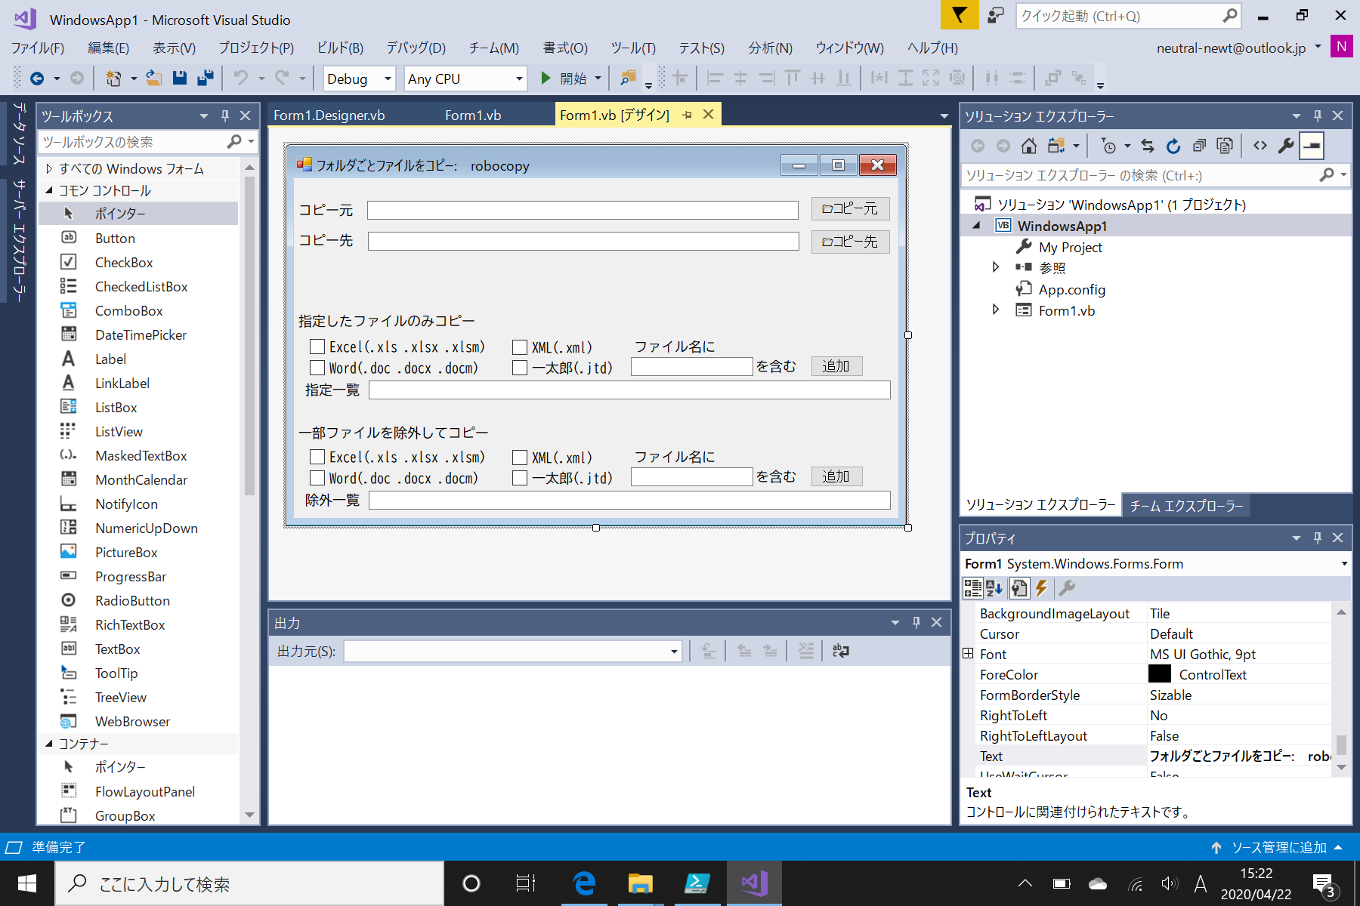
Task: Check the Excel(.xls .xlsx .xlsm) copy option
Action: pyautogui.click(x=317, y=347)
